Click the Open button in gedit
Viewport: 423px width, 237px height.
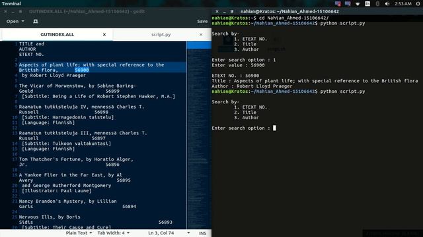(13, 21)
